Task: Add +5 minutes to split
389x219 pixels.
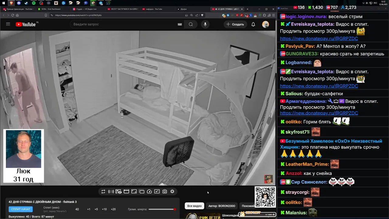Action: 96,209
